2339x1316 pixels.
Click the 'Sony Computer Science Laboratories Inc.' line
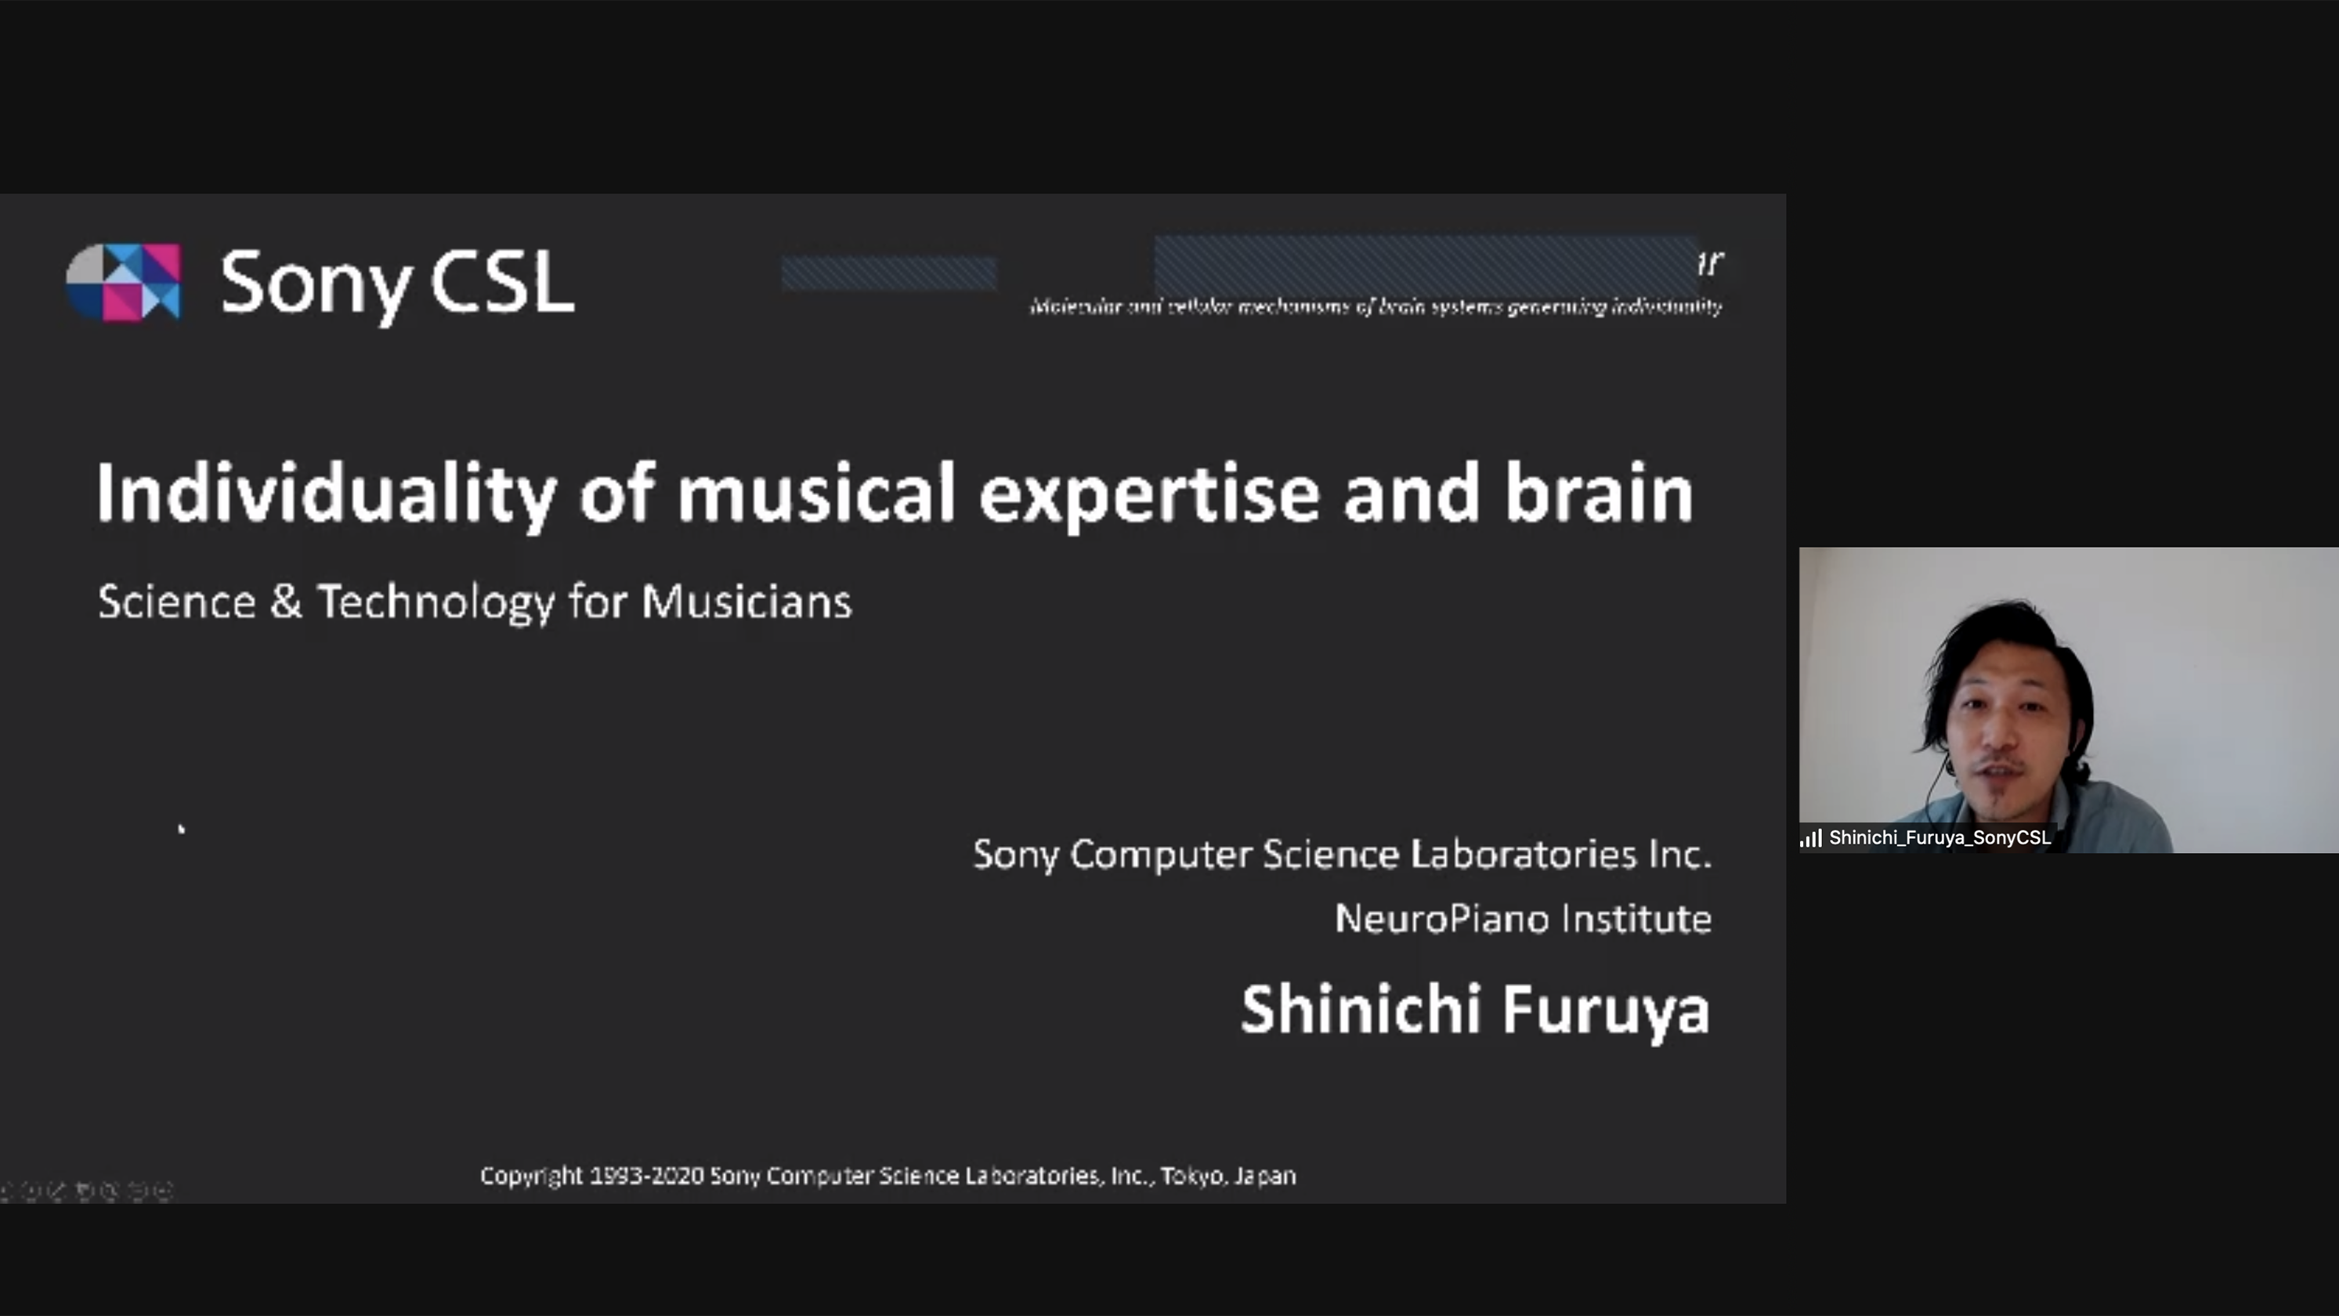1342,855
